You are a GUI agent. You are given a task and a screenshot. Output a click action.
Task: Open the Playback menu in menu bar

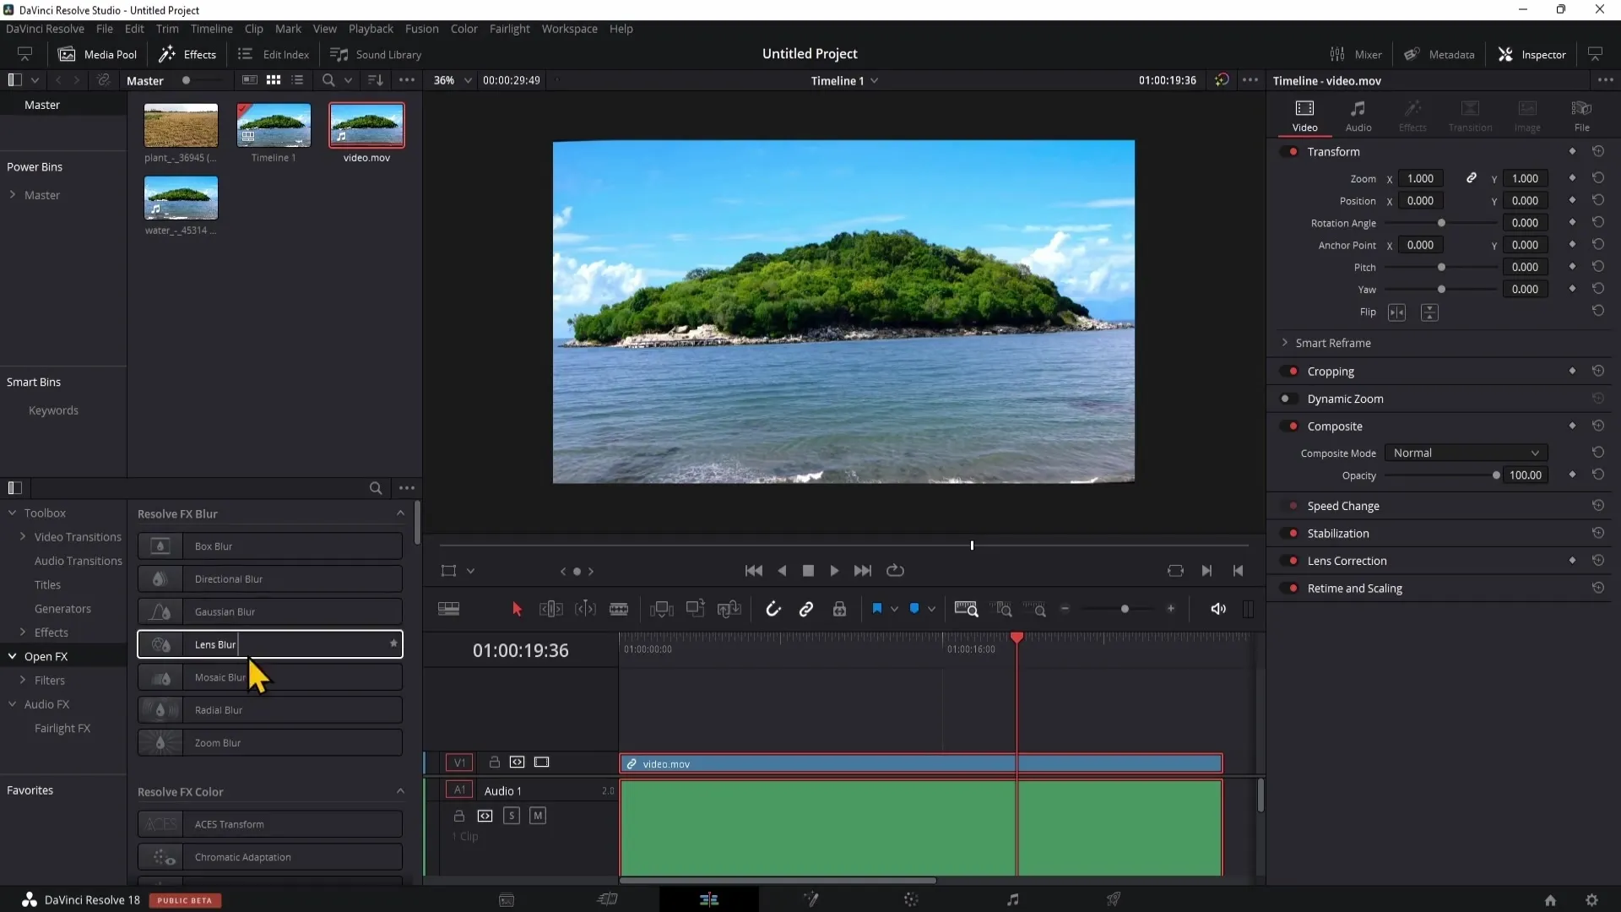pos(371,29)
